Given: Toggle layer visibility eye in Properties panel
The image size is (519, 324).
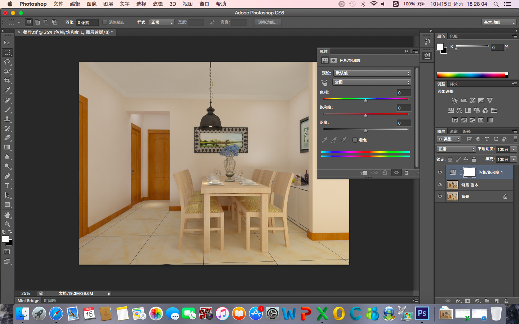Looking at the screenshot, I should coord(396,173).
